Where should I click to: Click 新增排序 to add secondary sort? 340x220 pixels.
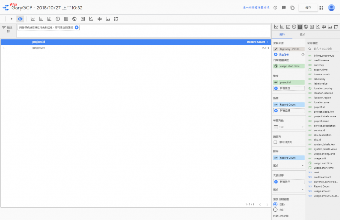(x=289, y=182)
